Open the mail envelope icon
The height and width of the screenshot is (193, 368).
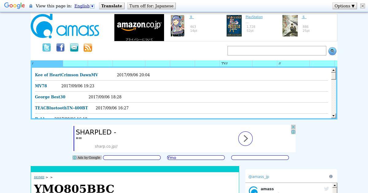tap(74, 47)
